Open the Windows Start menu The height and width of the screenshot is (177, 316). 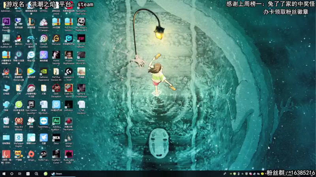[x=4, y=174]
